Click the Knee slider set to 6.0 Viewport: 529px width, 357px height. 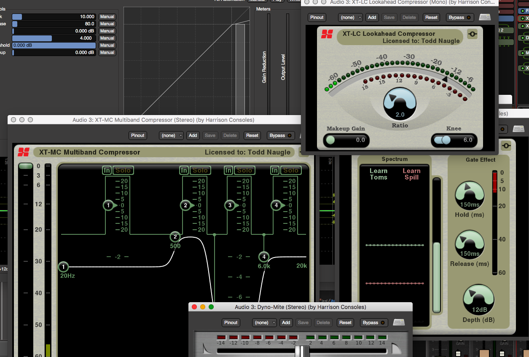[454, 140]
